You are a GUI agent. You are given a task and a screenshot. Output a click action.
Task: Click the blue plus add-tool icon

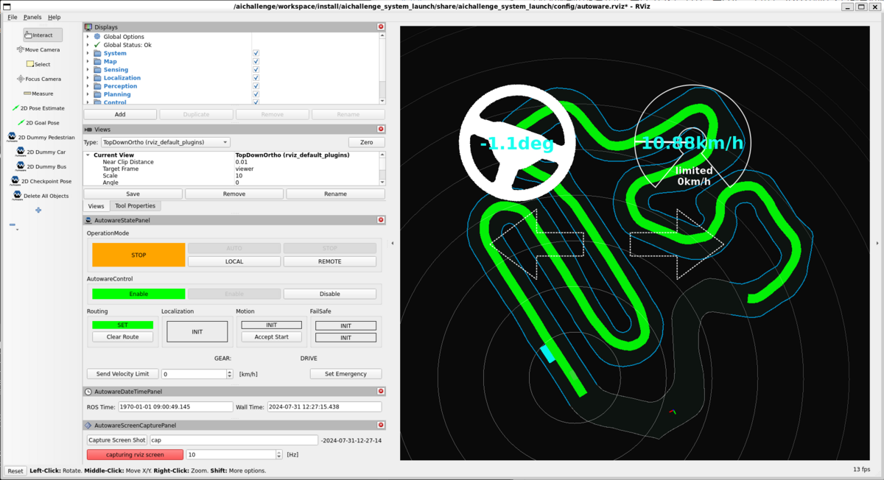[x=38, y=210]
